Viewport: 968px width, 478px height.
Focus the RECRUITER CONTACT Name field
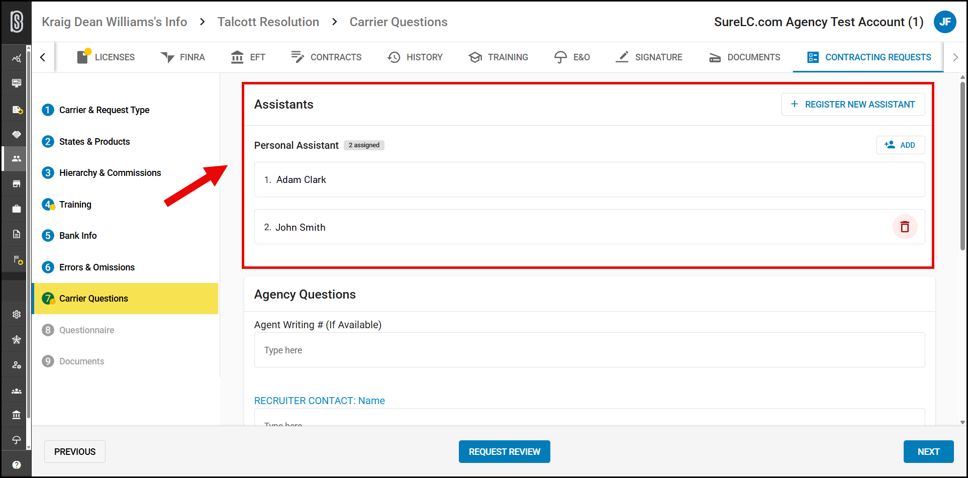[590, 417]
